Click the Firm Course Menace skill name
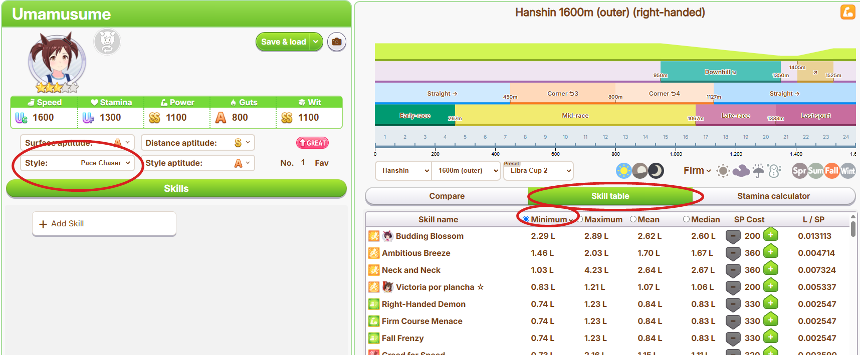 pyautogui.click(x=422, y=321)
